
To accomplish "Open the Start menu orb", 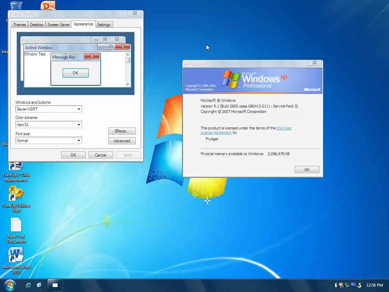I will 10,285.
